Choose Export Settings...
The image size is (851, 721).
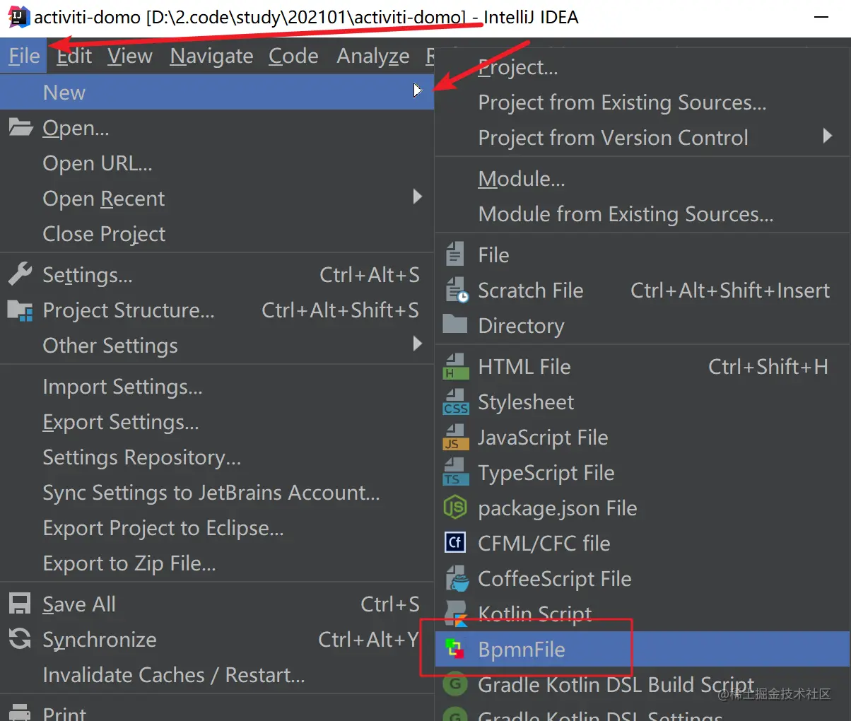click(217, 422)
